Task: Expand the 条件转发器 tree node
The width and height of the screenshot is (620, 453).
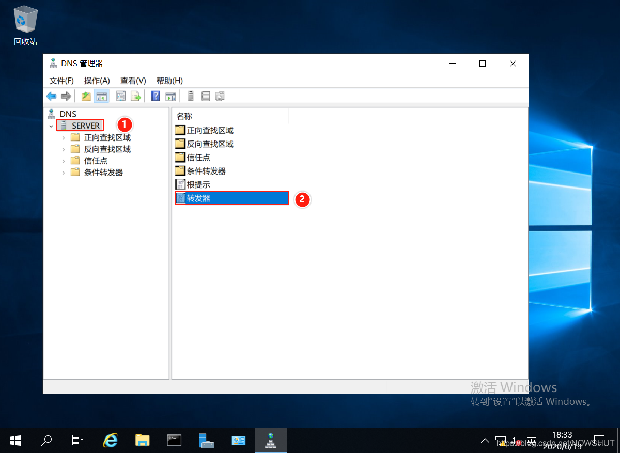Action: pos(64,173)
